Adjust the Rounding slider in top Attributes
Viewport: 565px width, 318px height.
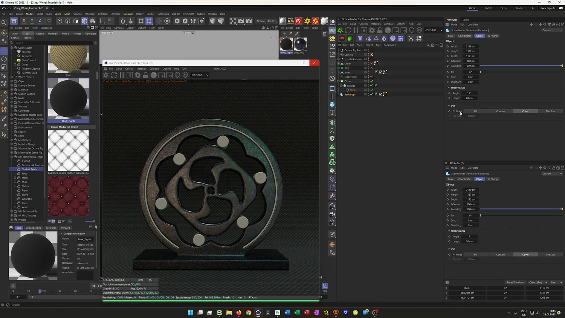point(521,66)
